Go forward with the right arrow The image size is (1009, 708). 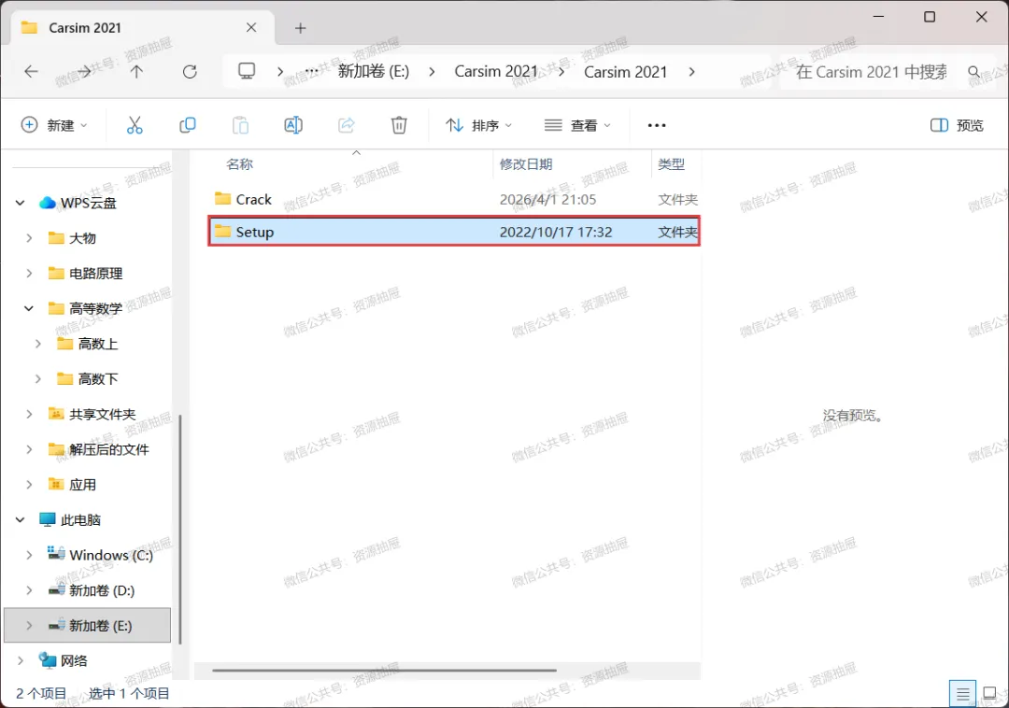[84, 71]
